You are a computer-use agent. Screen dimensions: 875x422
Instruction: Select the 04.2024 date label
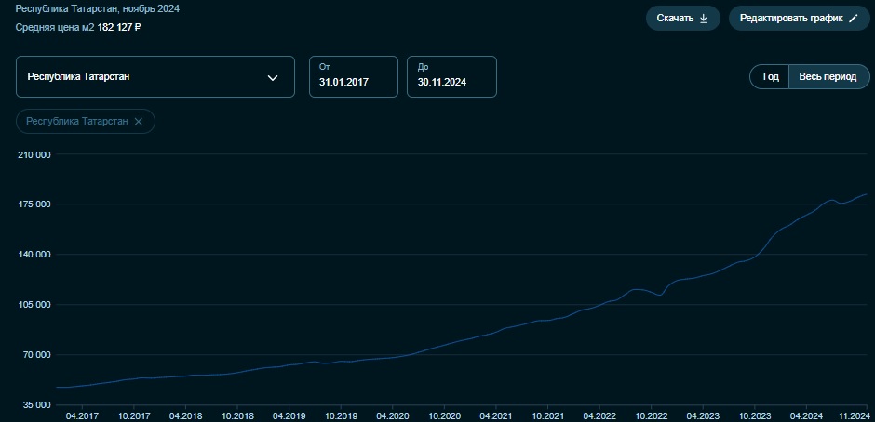pos(806,415)
